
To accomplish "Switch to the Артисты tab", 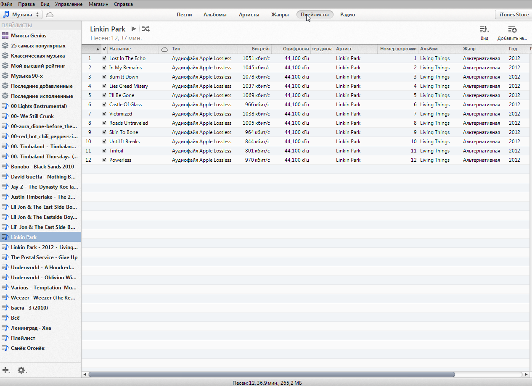I will (249, 15).
